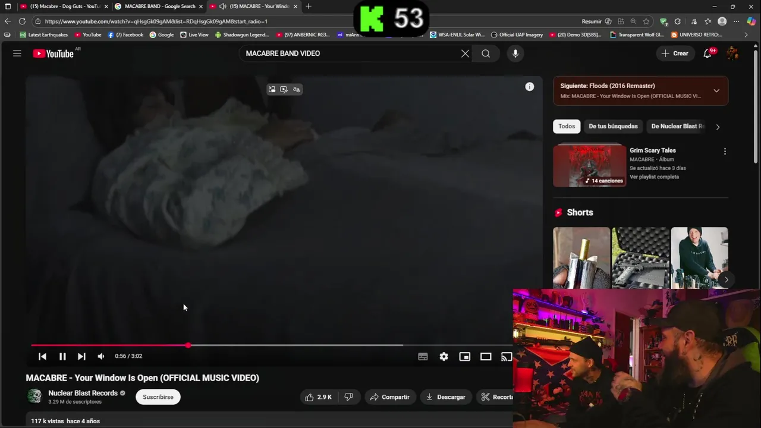Image resolution: width=761 pixels, height=428 pixels.
Task: Show video info card icon
Action: (x=530, y=87)
